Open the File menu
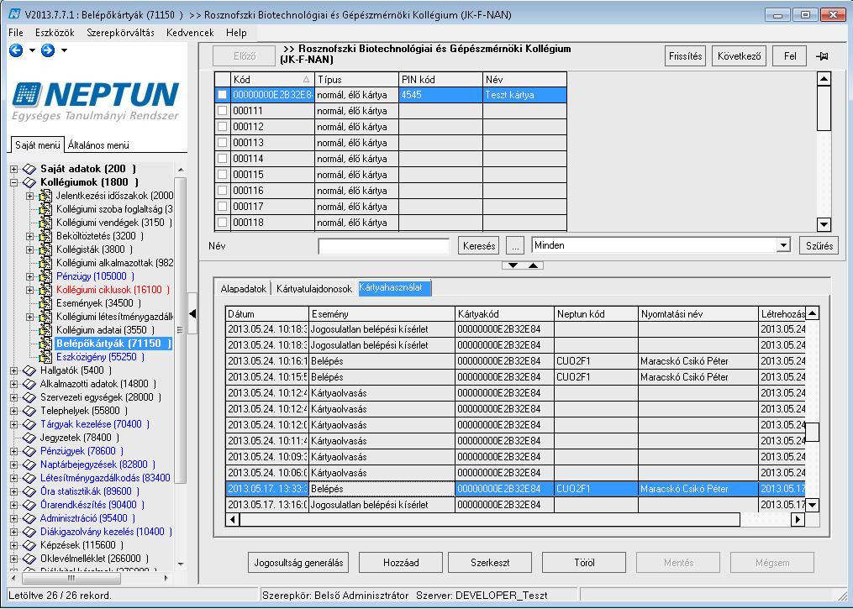 (16, 33)
